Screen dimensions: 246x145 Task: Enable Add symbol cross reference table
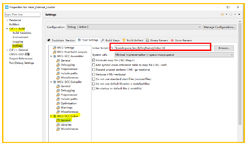(x=94, y=65)
